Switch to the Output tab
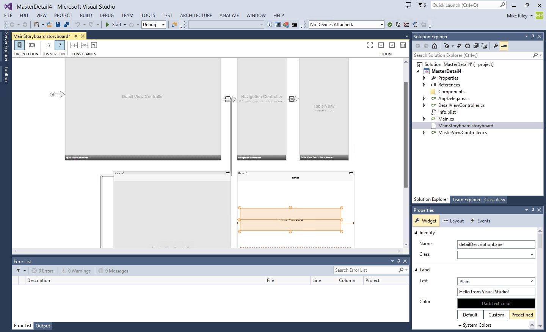The width and height of the screenshot is (546, 332). (x=43, y=326)
